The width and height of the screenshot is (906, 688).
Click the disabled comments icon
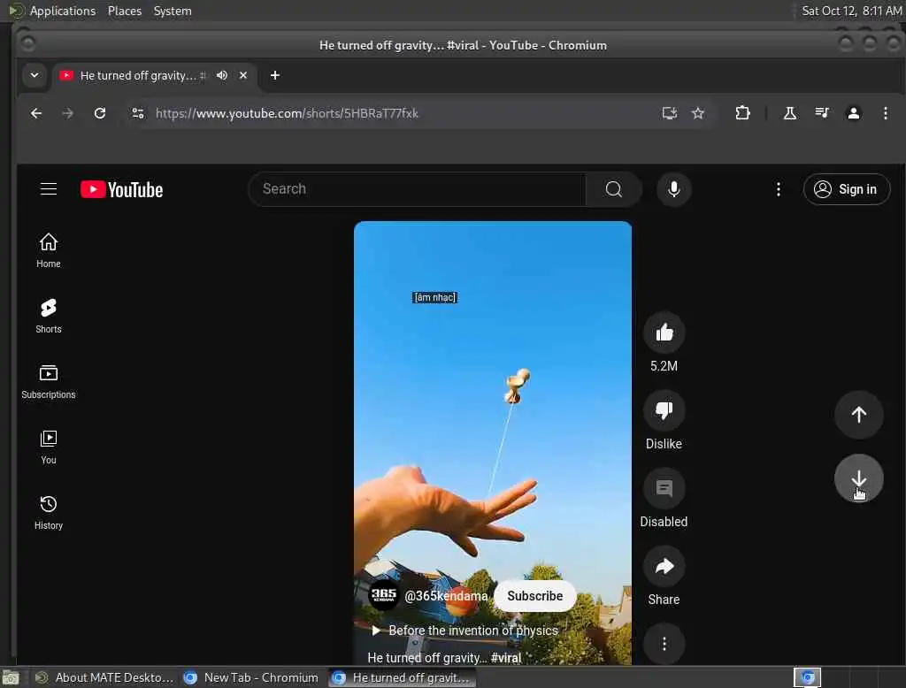pyautogui.click(x=664, y=489)
